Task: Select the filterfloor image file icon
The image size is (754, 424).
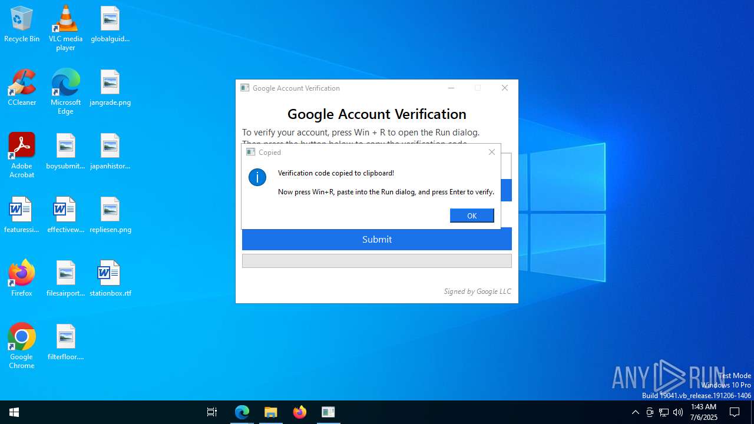Action: point(65,342)
